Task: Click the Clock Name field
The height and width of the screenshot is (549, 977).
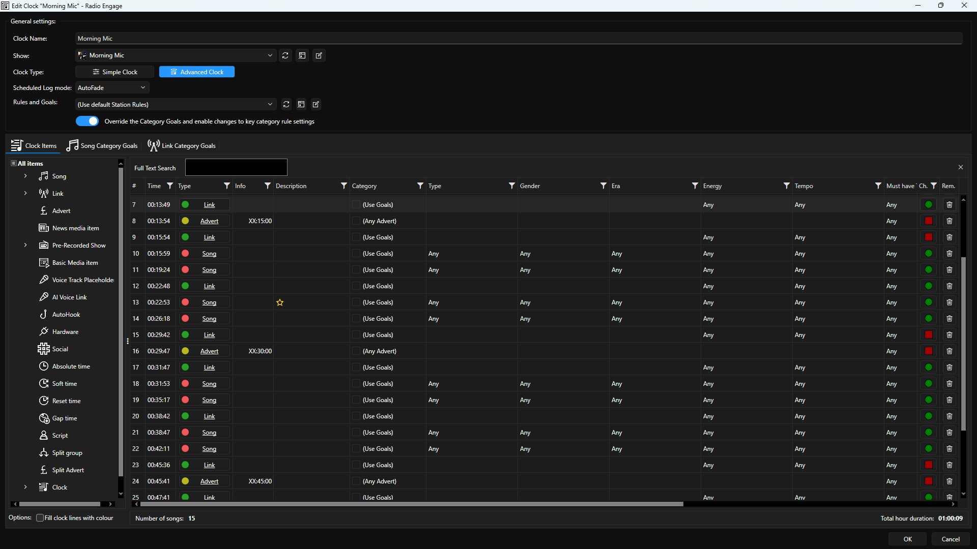Action: pos(519,39)
